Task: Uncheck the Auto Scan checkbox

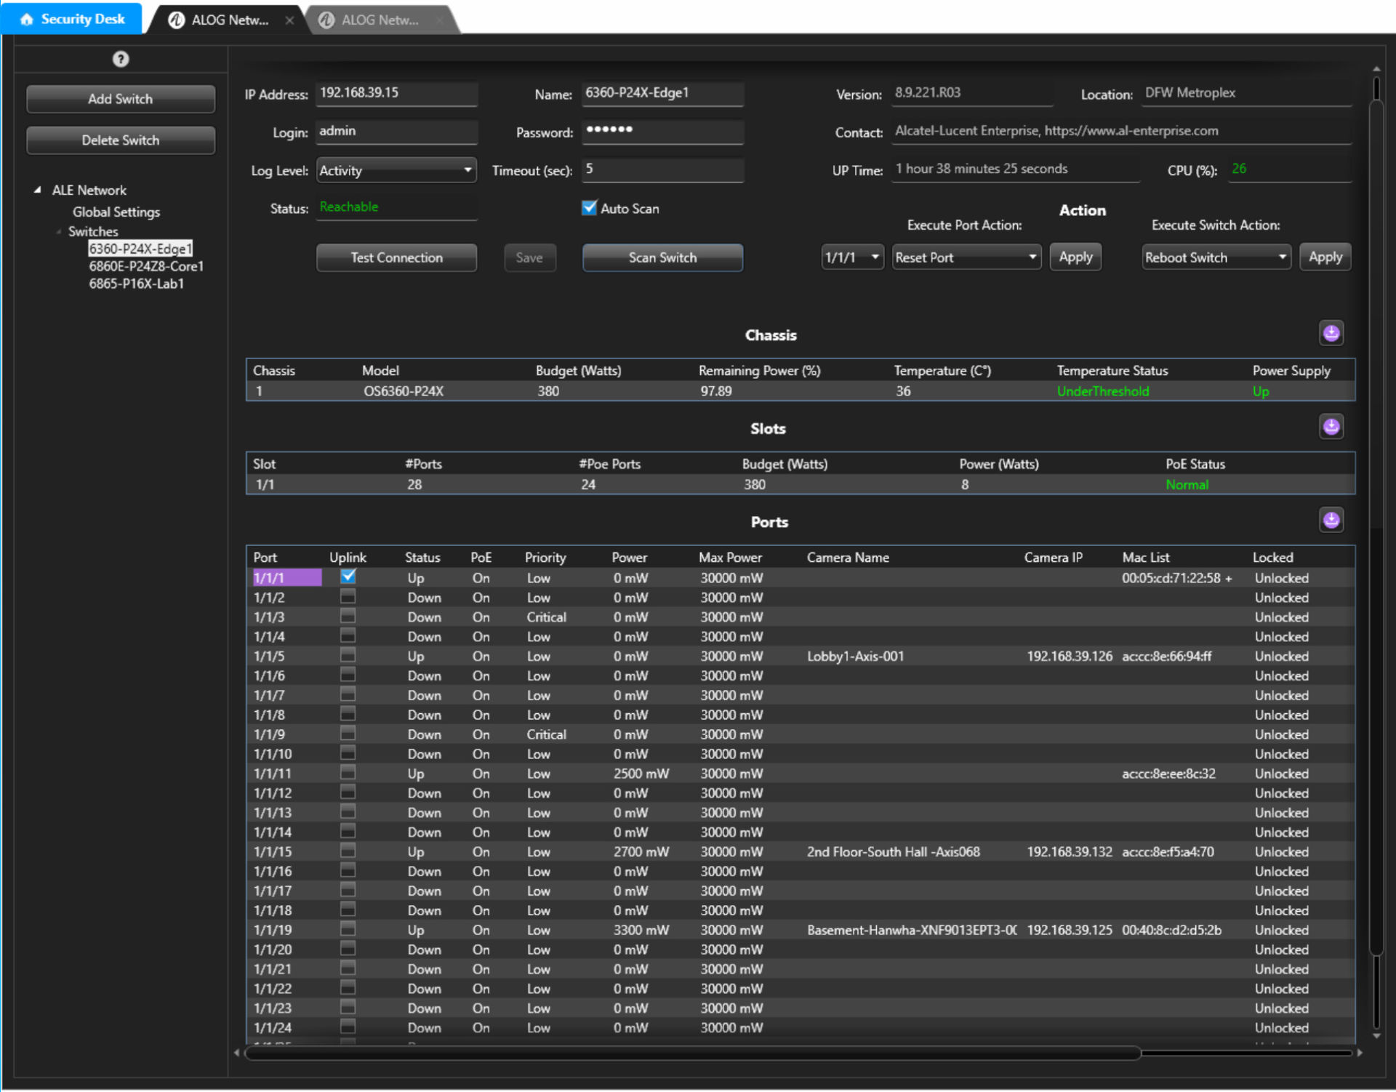Action: [x=589, y=208]
